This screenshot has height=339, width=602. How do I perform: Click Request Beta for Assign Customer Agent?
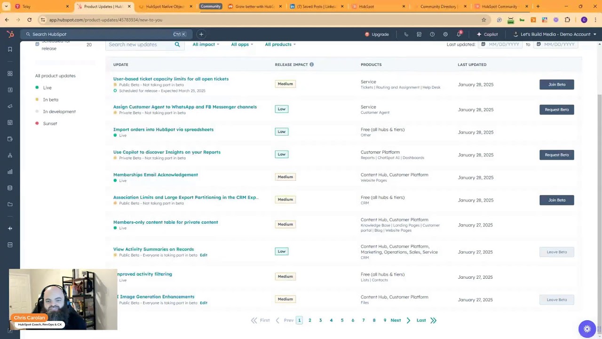pyautogui.click(x=556, y=110)
